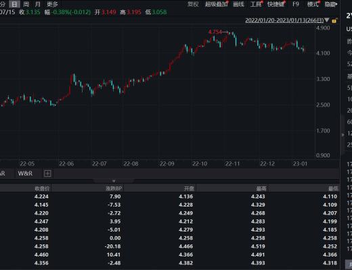The height and width of the screenshot is (270, 352).
Task: Click the 22-06 date label on time axis
Action: pyautogui.click(x=66, y=164)
